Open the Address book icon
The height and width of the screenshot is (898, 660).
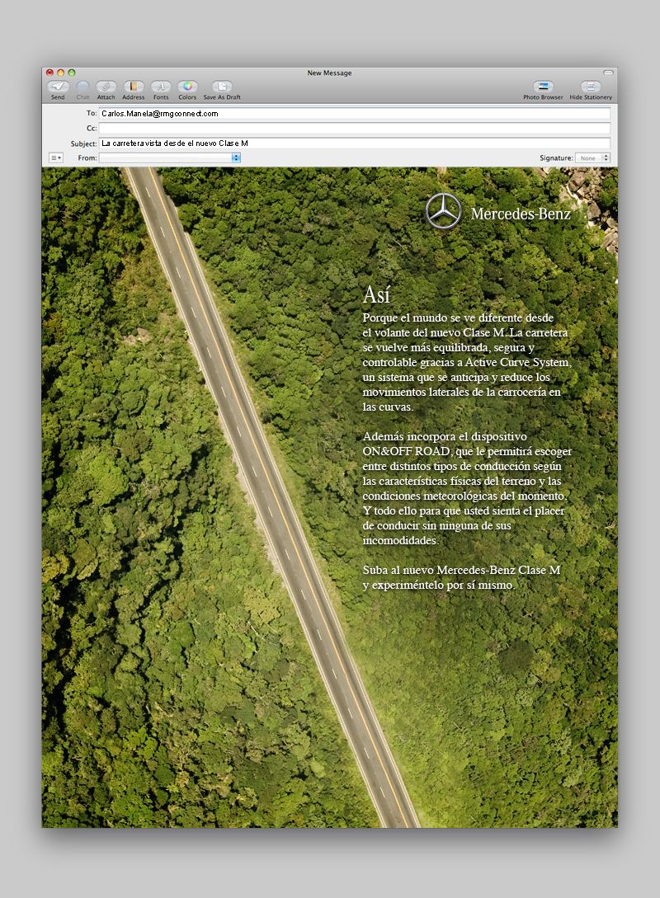(134, 87)
